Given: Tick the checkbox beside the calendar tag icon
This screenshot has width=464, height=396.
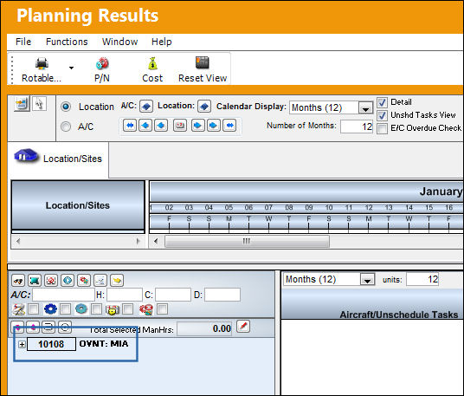Looking at the screenshot, I should [127, 309].
